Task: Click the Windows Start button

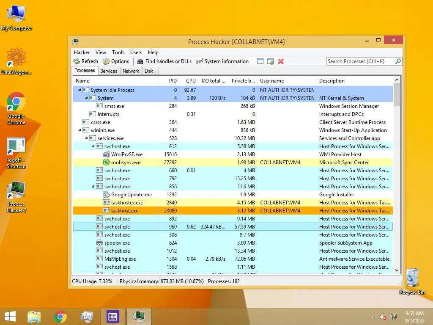Action: [x=10, y=317]
